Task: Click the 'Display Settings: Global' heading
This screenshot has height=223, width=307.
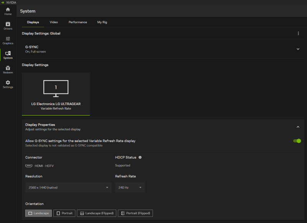Action: tap(41, 33)
